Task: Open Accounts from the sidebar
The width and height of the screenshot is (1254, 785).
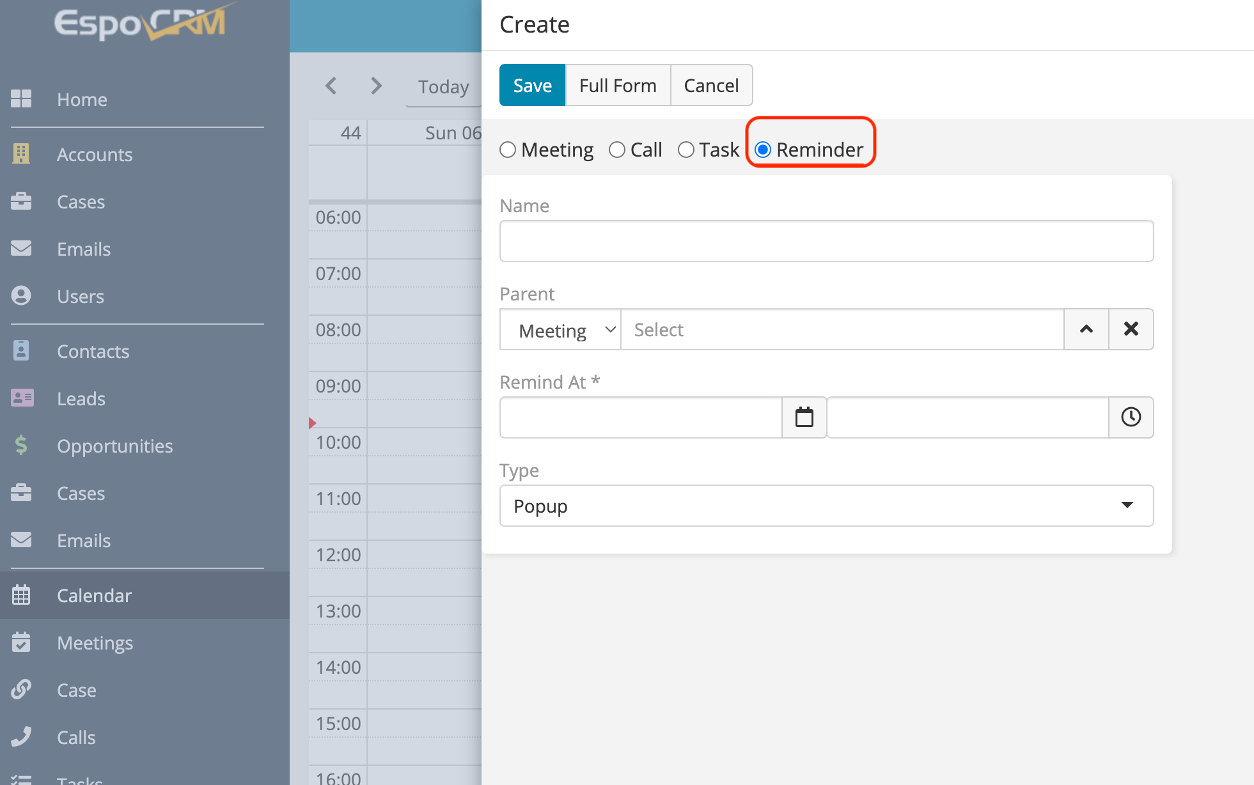Action: point(94,154)
